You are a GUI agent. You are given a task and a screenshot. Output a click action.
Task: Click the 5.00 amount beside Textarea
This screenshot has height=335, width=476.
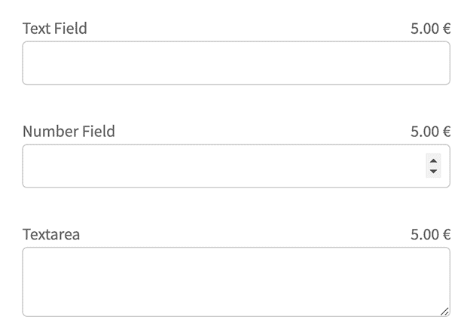pos(424,234)
